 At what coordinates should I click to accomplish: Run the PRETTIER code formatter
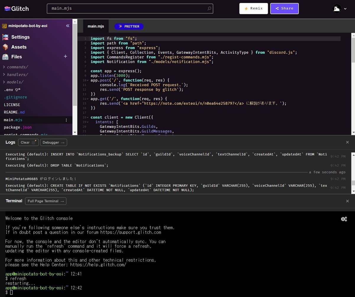[x=129, y=26]
